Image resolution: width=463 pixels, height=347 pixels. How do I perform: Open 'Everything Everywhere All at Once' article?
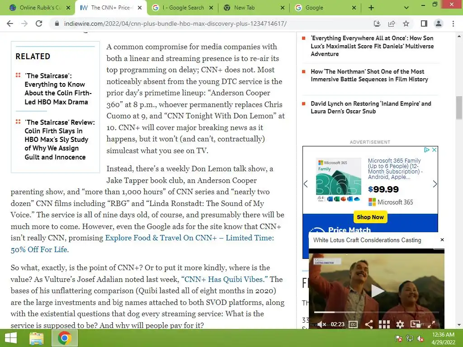(372, 46)
